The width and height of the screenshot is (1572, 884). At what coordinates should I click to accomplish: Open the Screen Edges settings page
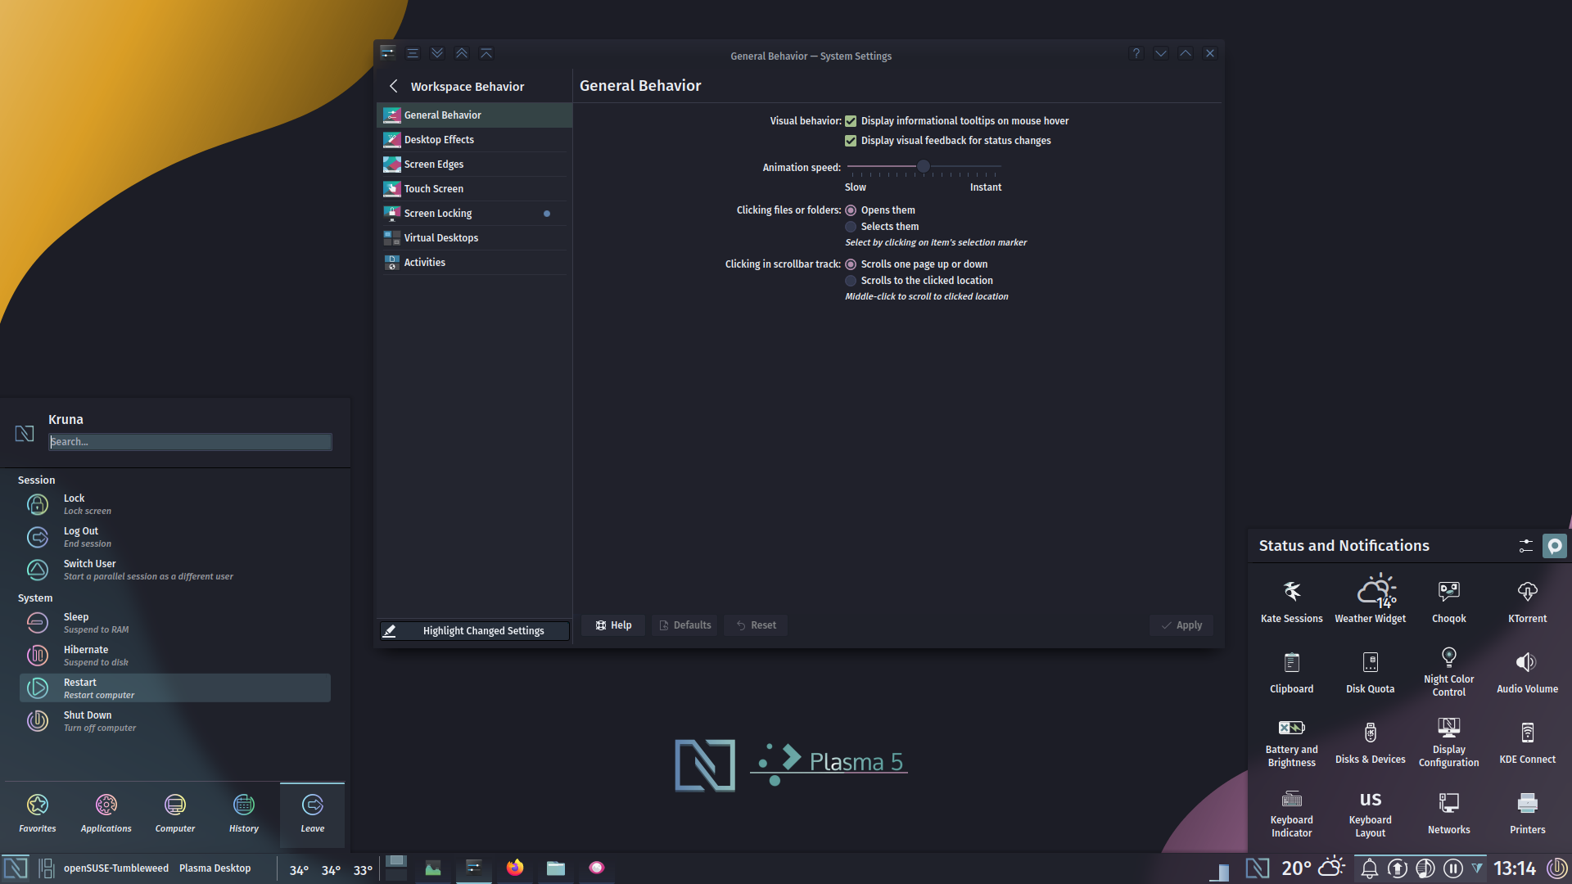coord(474,165)
